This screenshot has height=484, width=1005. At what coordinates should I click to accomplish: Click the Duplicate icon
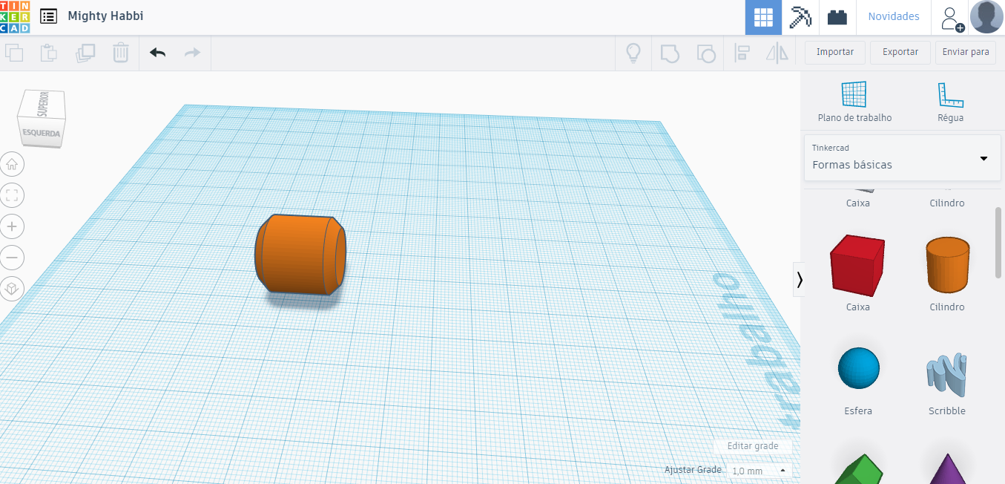(85, 53)
